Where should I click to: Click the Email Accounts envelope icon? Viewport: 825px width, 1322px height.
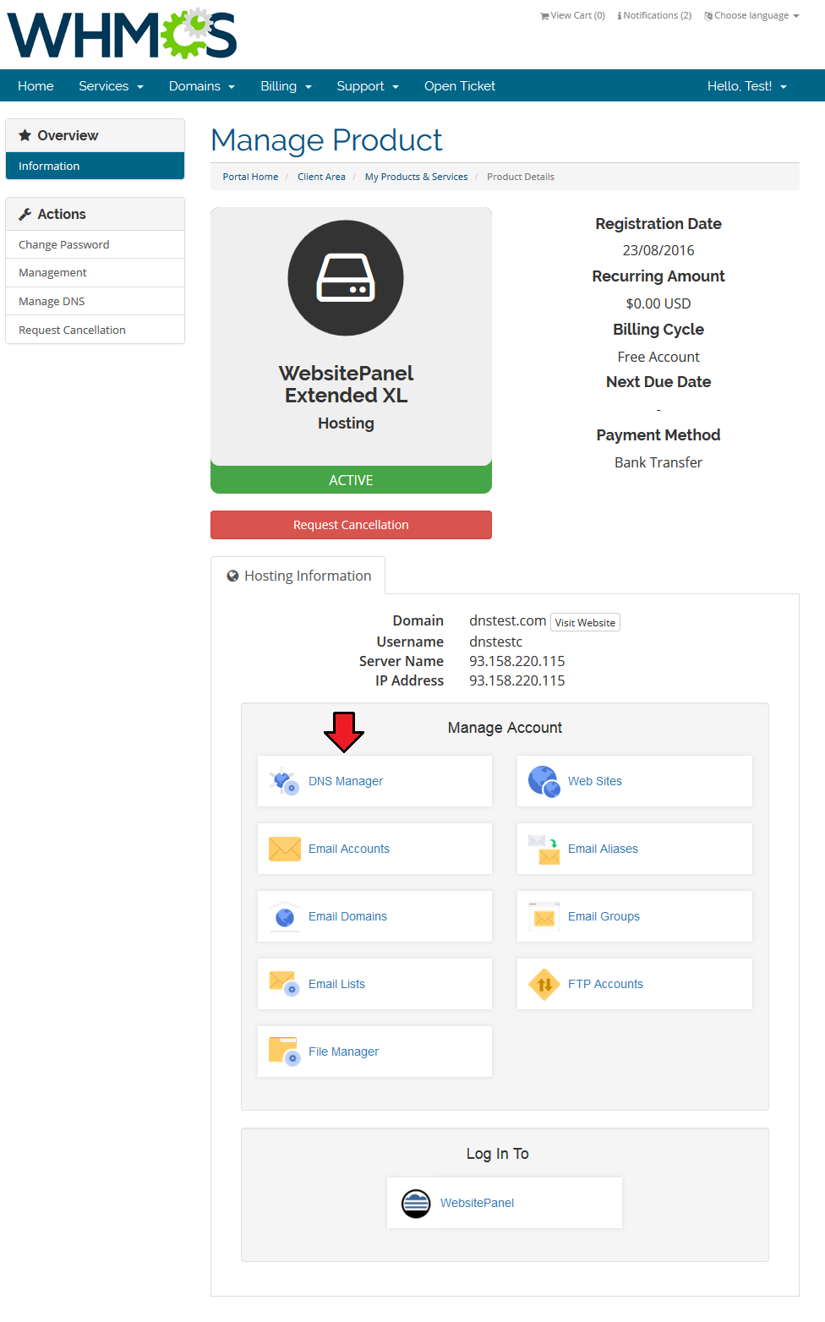285,849
